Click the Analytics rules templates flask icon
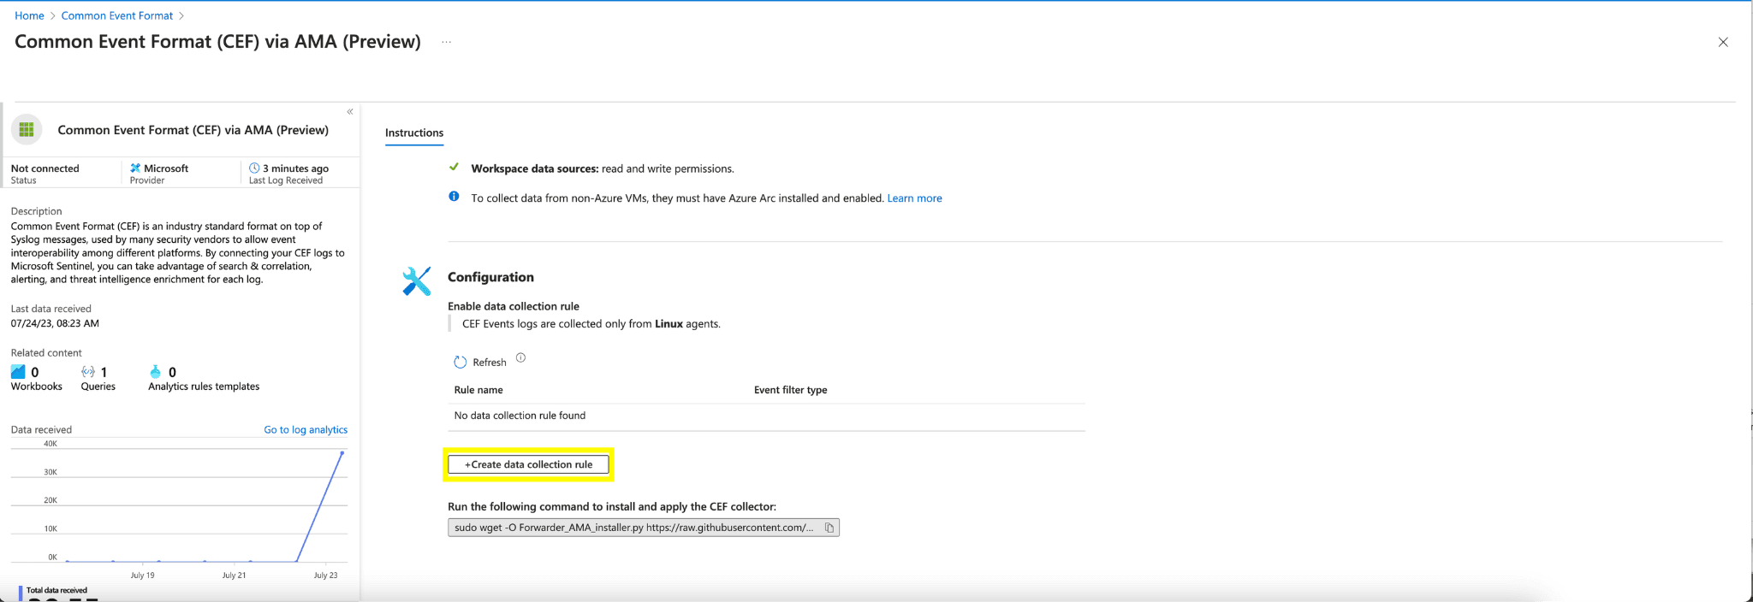The height and width of the screenshot is (602, 1753). tap(155, 372)
